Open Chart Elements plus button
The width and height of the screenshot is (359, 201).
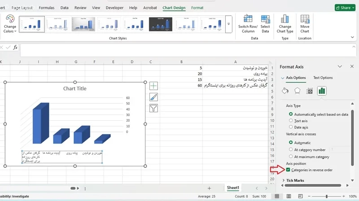[153, 86]
